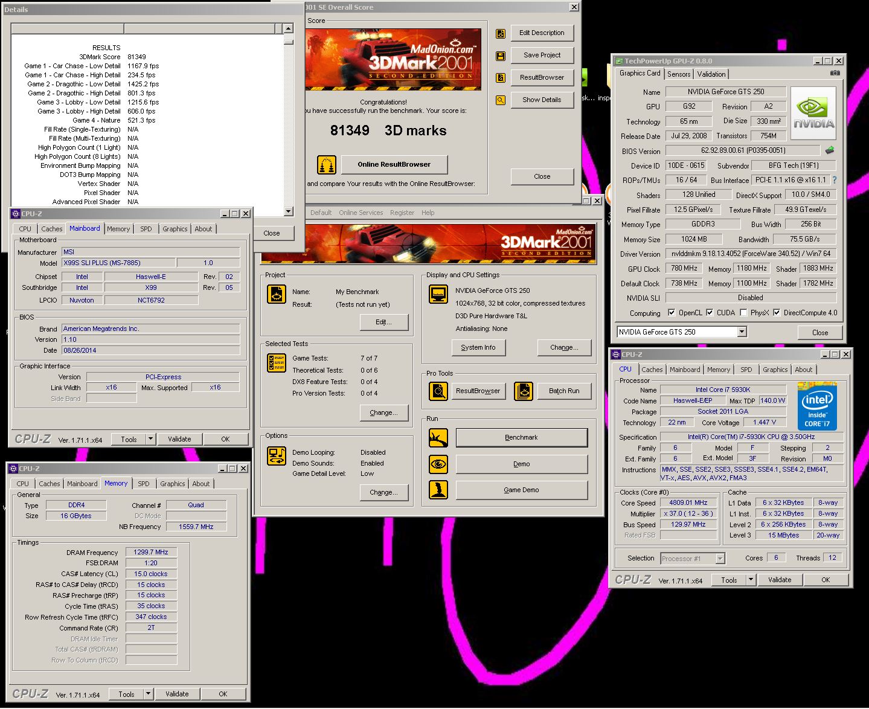Screen dimensions: 869x709
Task: Switch to Validation tab in GPU-Z
Action: (711, 74)
